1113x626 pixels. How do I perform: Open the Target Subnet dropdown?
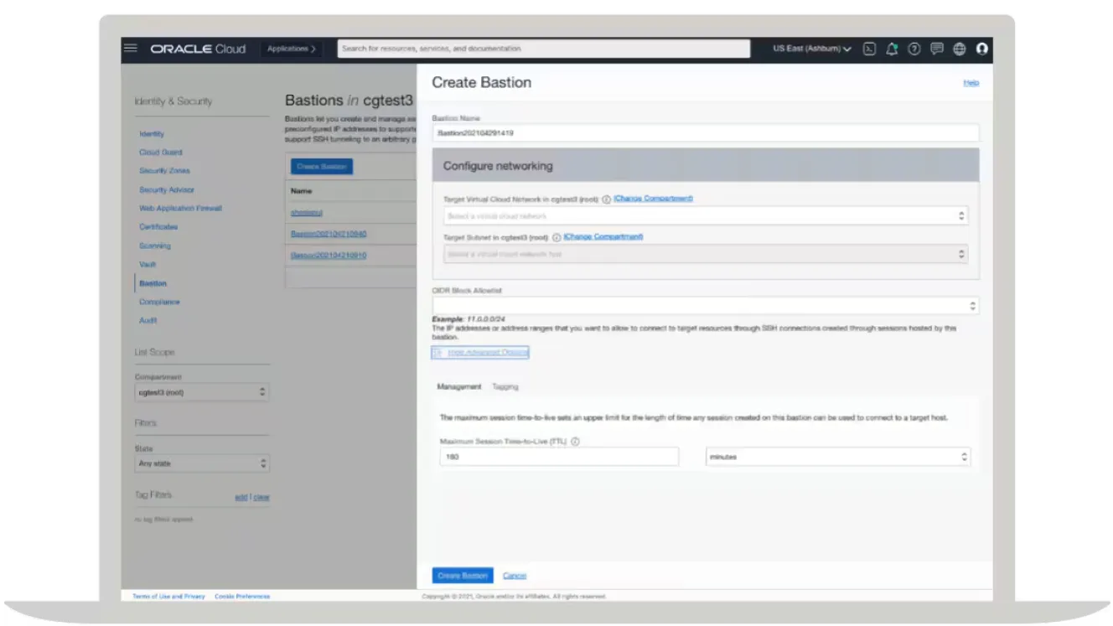(x=706, y=254)
